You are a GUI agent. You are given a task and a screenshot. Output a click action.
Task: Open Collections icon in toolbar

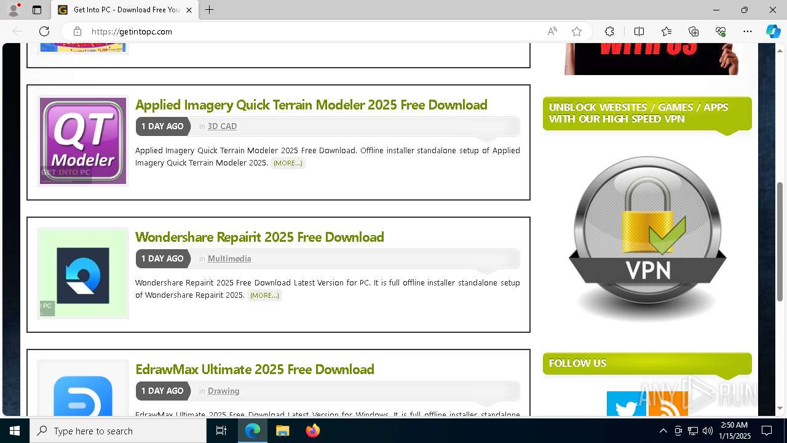pyautogui.click(x=694, y=31)
